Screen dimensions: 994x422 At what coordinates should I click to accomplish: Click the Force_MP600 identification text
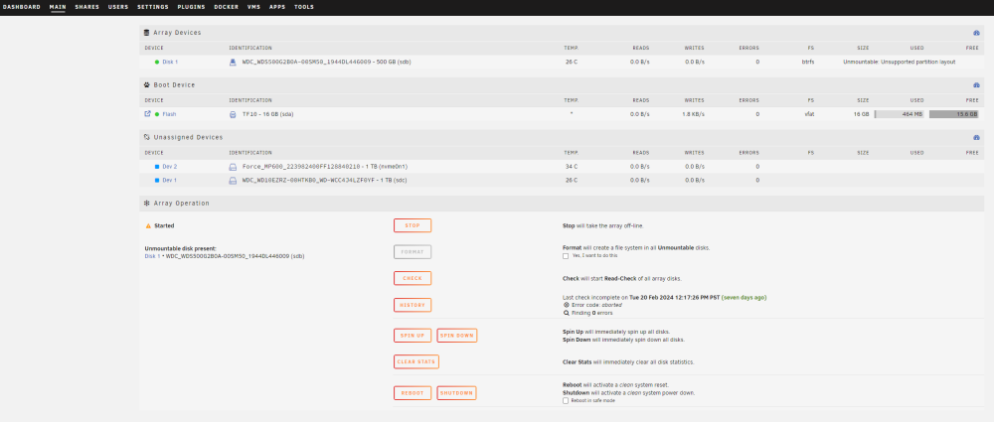325,167
